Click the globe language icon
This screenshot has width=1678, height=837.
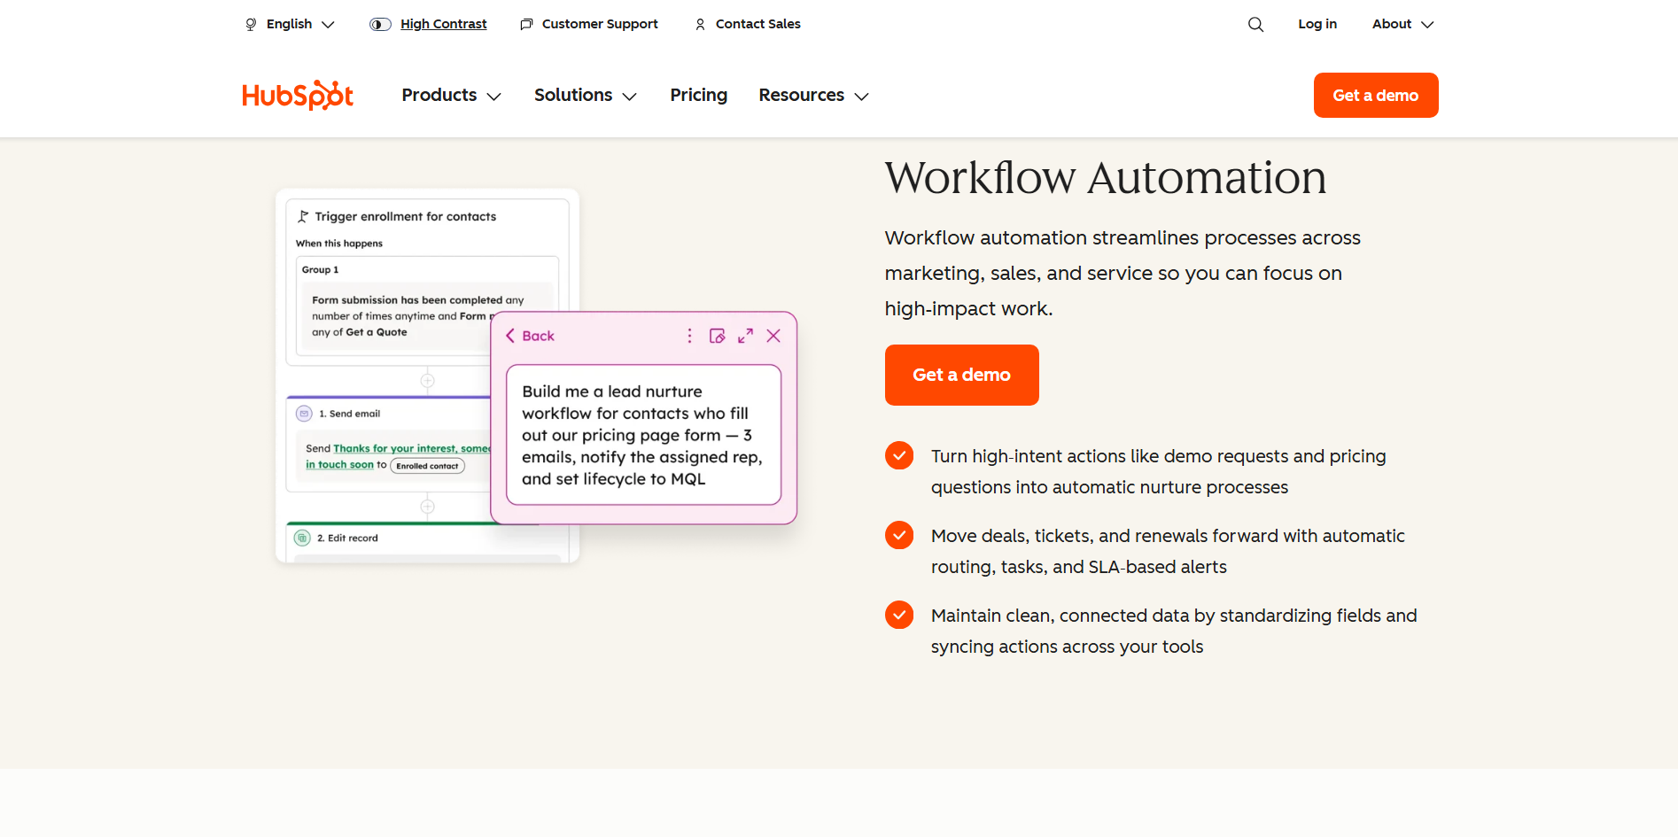(x=251, y=24)
